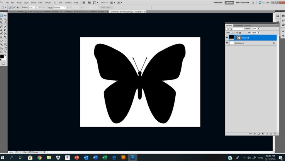Swap foreground and background colors

[x=5, y=55]
